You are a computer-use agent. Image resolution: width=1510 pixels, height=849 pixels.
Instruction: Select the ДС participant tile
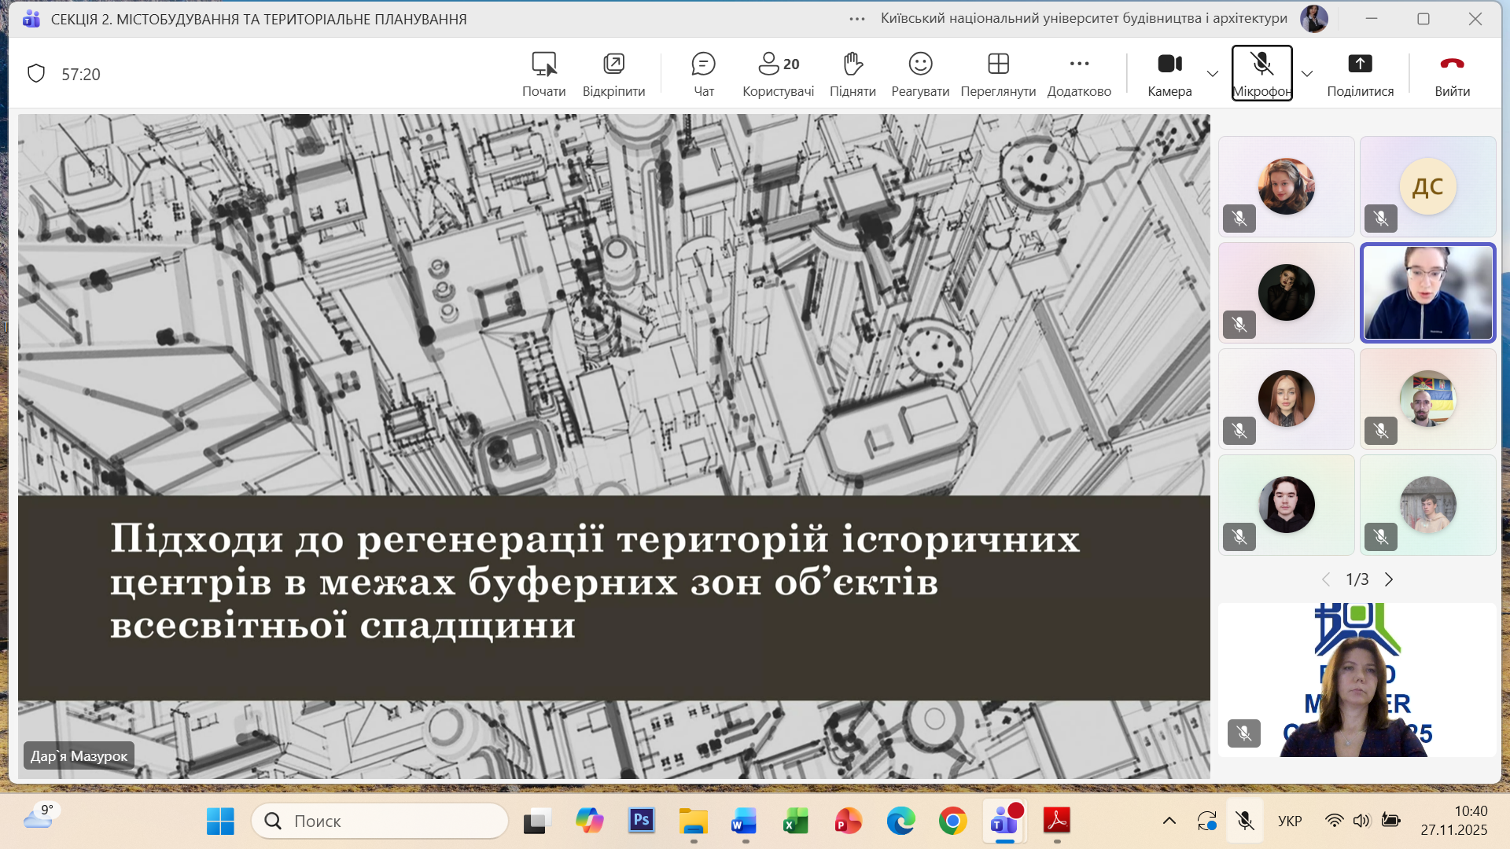(1427, 186)
